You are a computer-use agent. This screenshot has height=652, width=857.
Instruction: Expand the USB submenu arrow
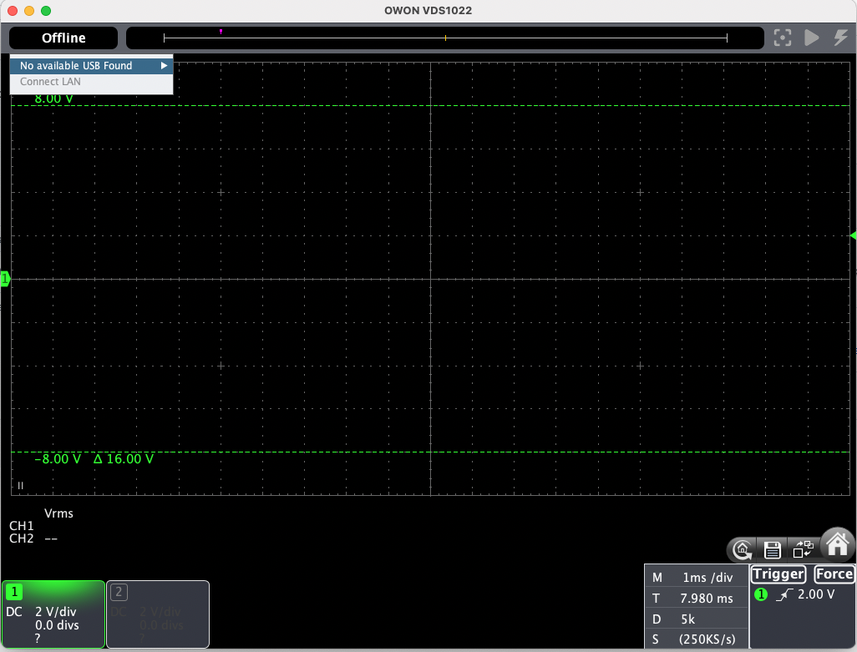(164, 65)
